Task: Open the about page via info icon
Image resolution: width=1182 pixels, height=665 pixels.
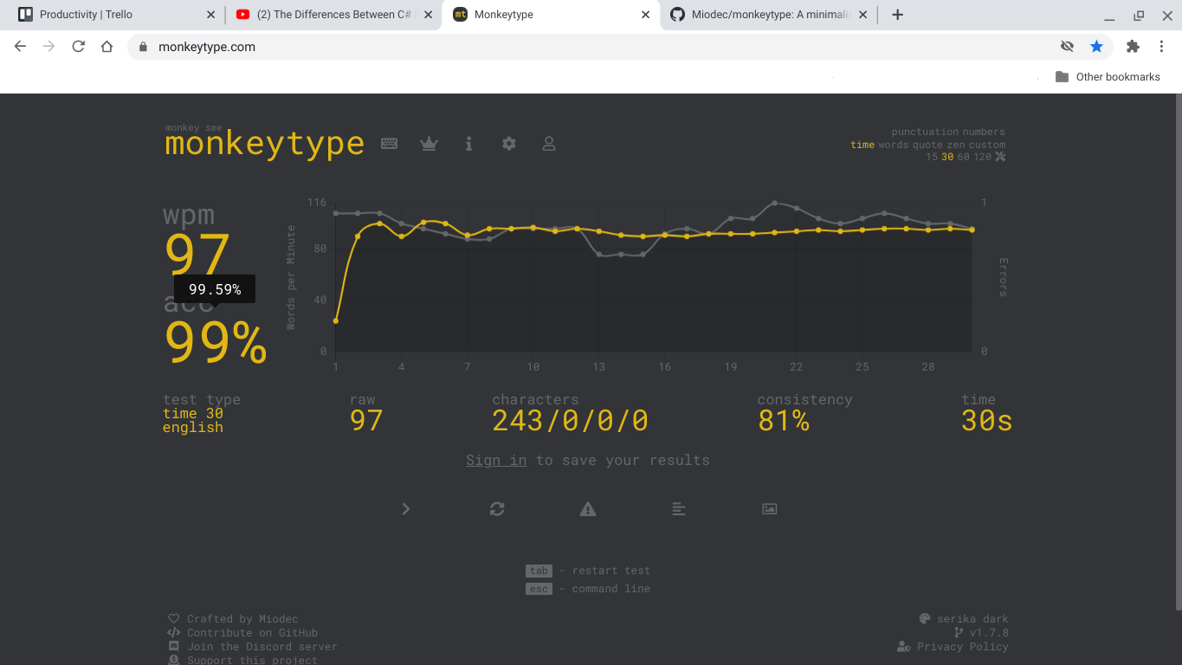Action: click(468, 144)
